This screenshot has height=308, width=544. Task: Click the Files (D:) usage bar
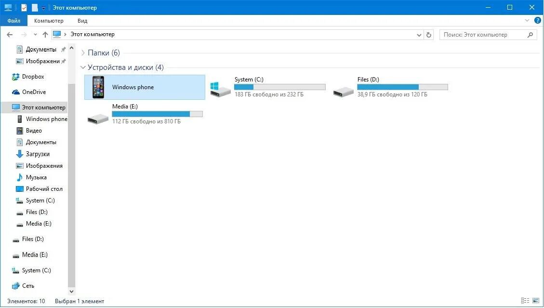pyautogui.click(x=402, y=87)
